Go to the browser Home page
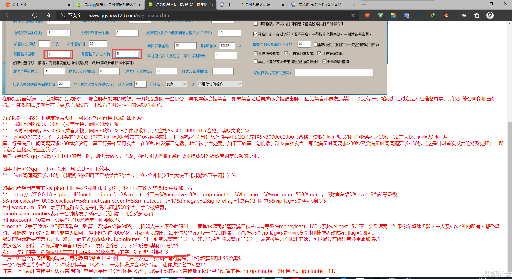 [48, 15]
